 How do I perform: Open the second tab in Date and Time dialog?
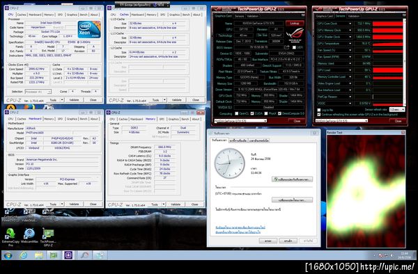tap(238, 140)
